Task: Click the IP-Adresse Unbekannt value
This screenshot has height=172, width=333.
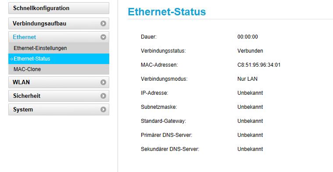Action: click(250, 93)
